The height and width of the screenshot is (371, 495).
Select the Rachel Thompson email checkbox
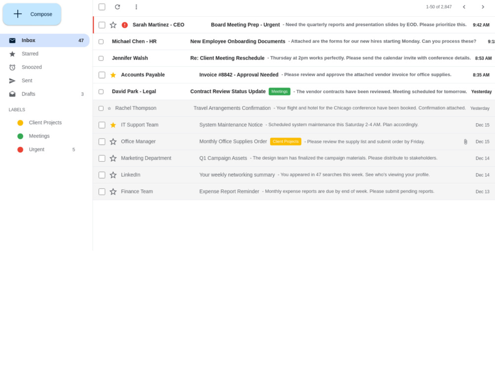click(101, 108)
